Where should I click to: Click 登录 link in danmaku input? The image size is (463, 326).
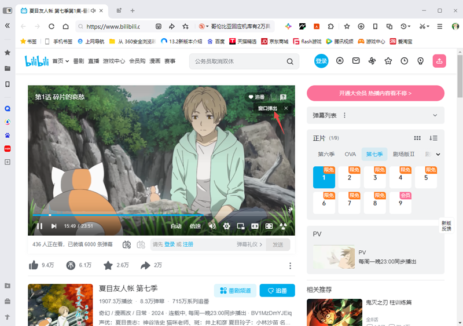pos(170,244)
